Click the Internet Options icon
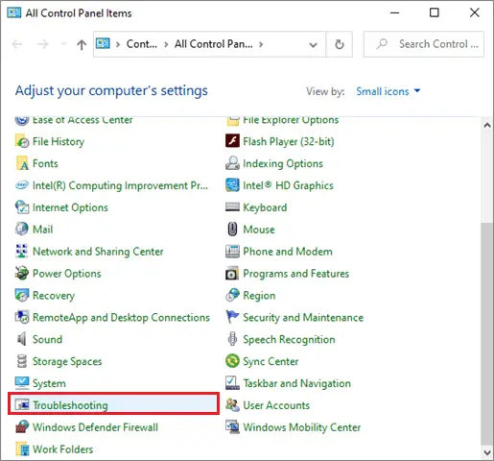The image size is (494, 461). (x=22, y=207)
